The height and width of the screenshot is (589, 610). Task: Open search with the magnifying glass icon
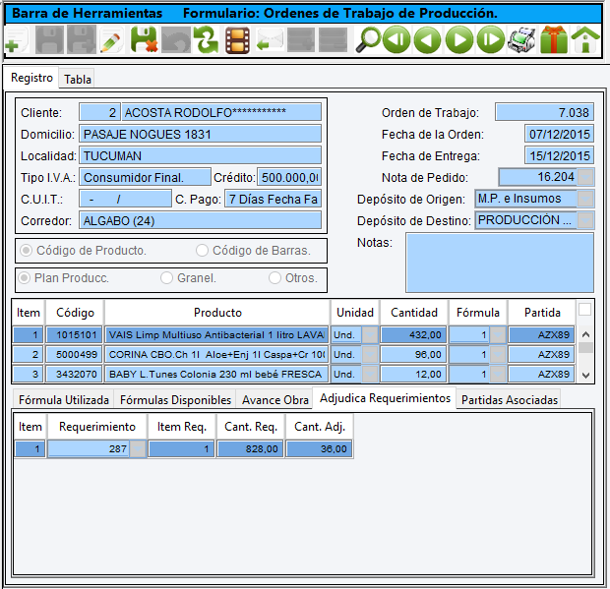pyautogui.click(x=368, y=39)
